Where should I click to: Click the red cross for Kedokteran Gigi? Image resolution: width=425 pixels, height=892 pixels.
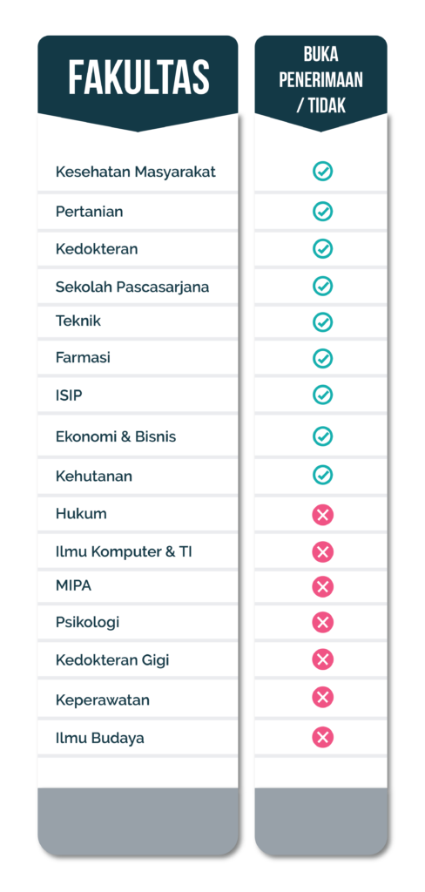[322, 660]
